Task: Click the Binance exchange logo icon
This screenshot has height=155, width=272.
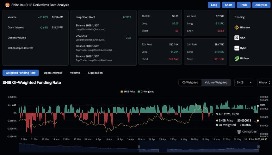Action: click(x=237, y=27)
